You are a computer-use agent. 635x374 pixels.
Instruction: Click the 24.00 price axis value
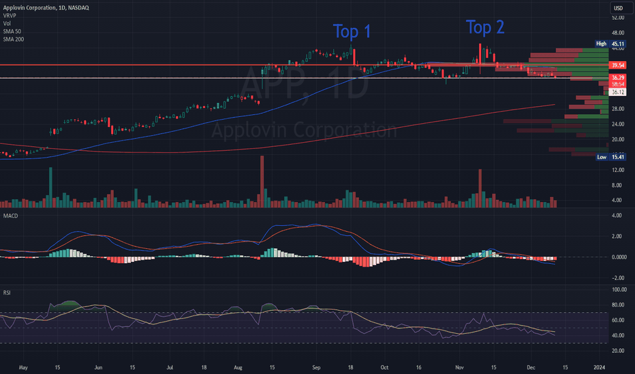(x=618, y=124)
